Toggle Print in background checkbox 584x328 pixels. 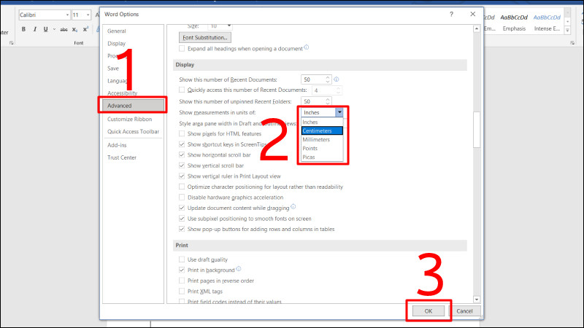tap(182, 270)
